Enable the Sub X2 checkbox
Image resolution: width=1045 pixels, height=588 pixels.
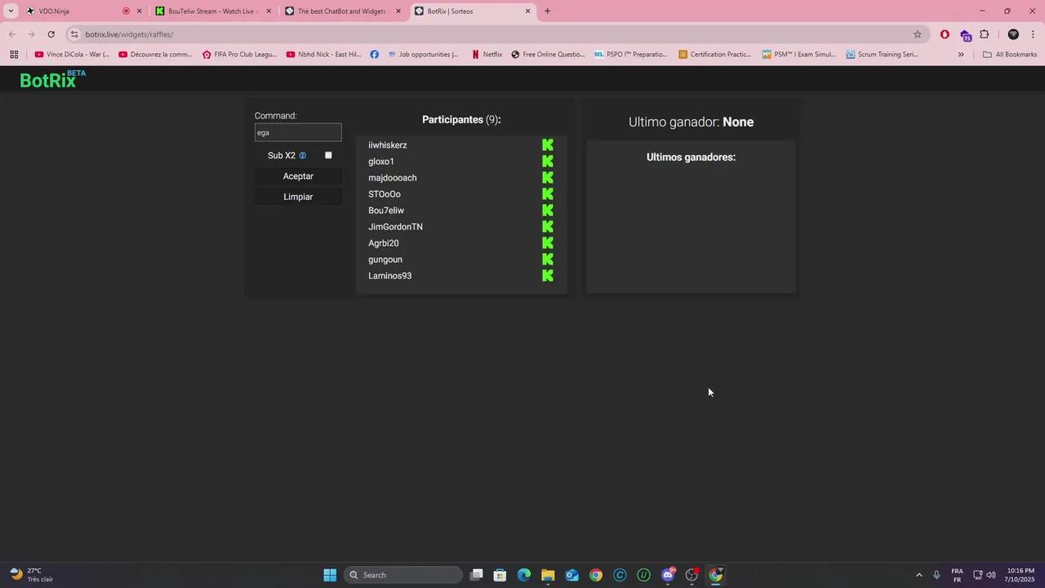click(328, 155)
